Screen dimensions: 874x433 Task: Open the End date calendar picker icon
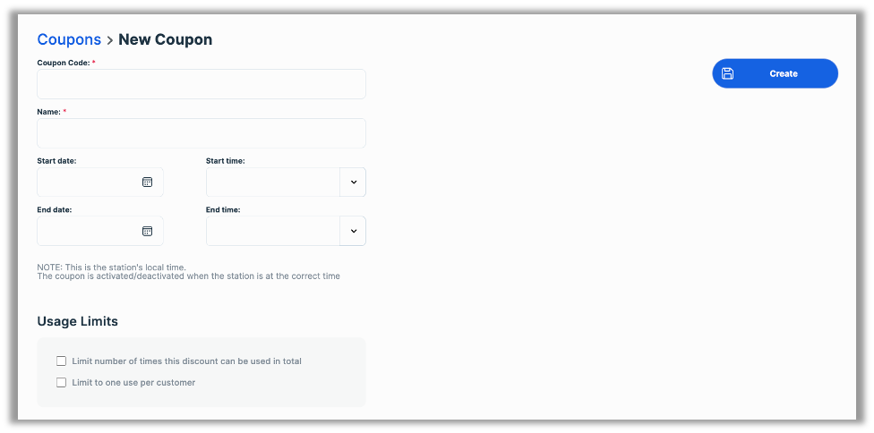147,231
